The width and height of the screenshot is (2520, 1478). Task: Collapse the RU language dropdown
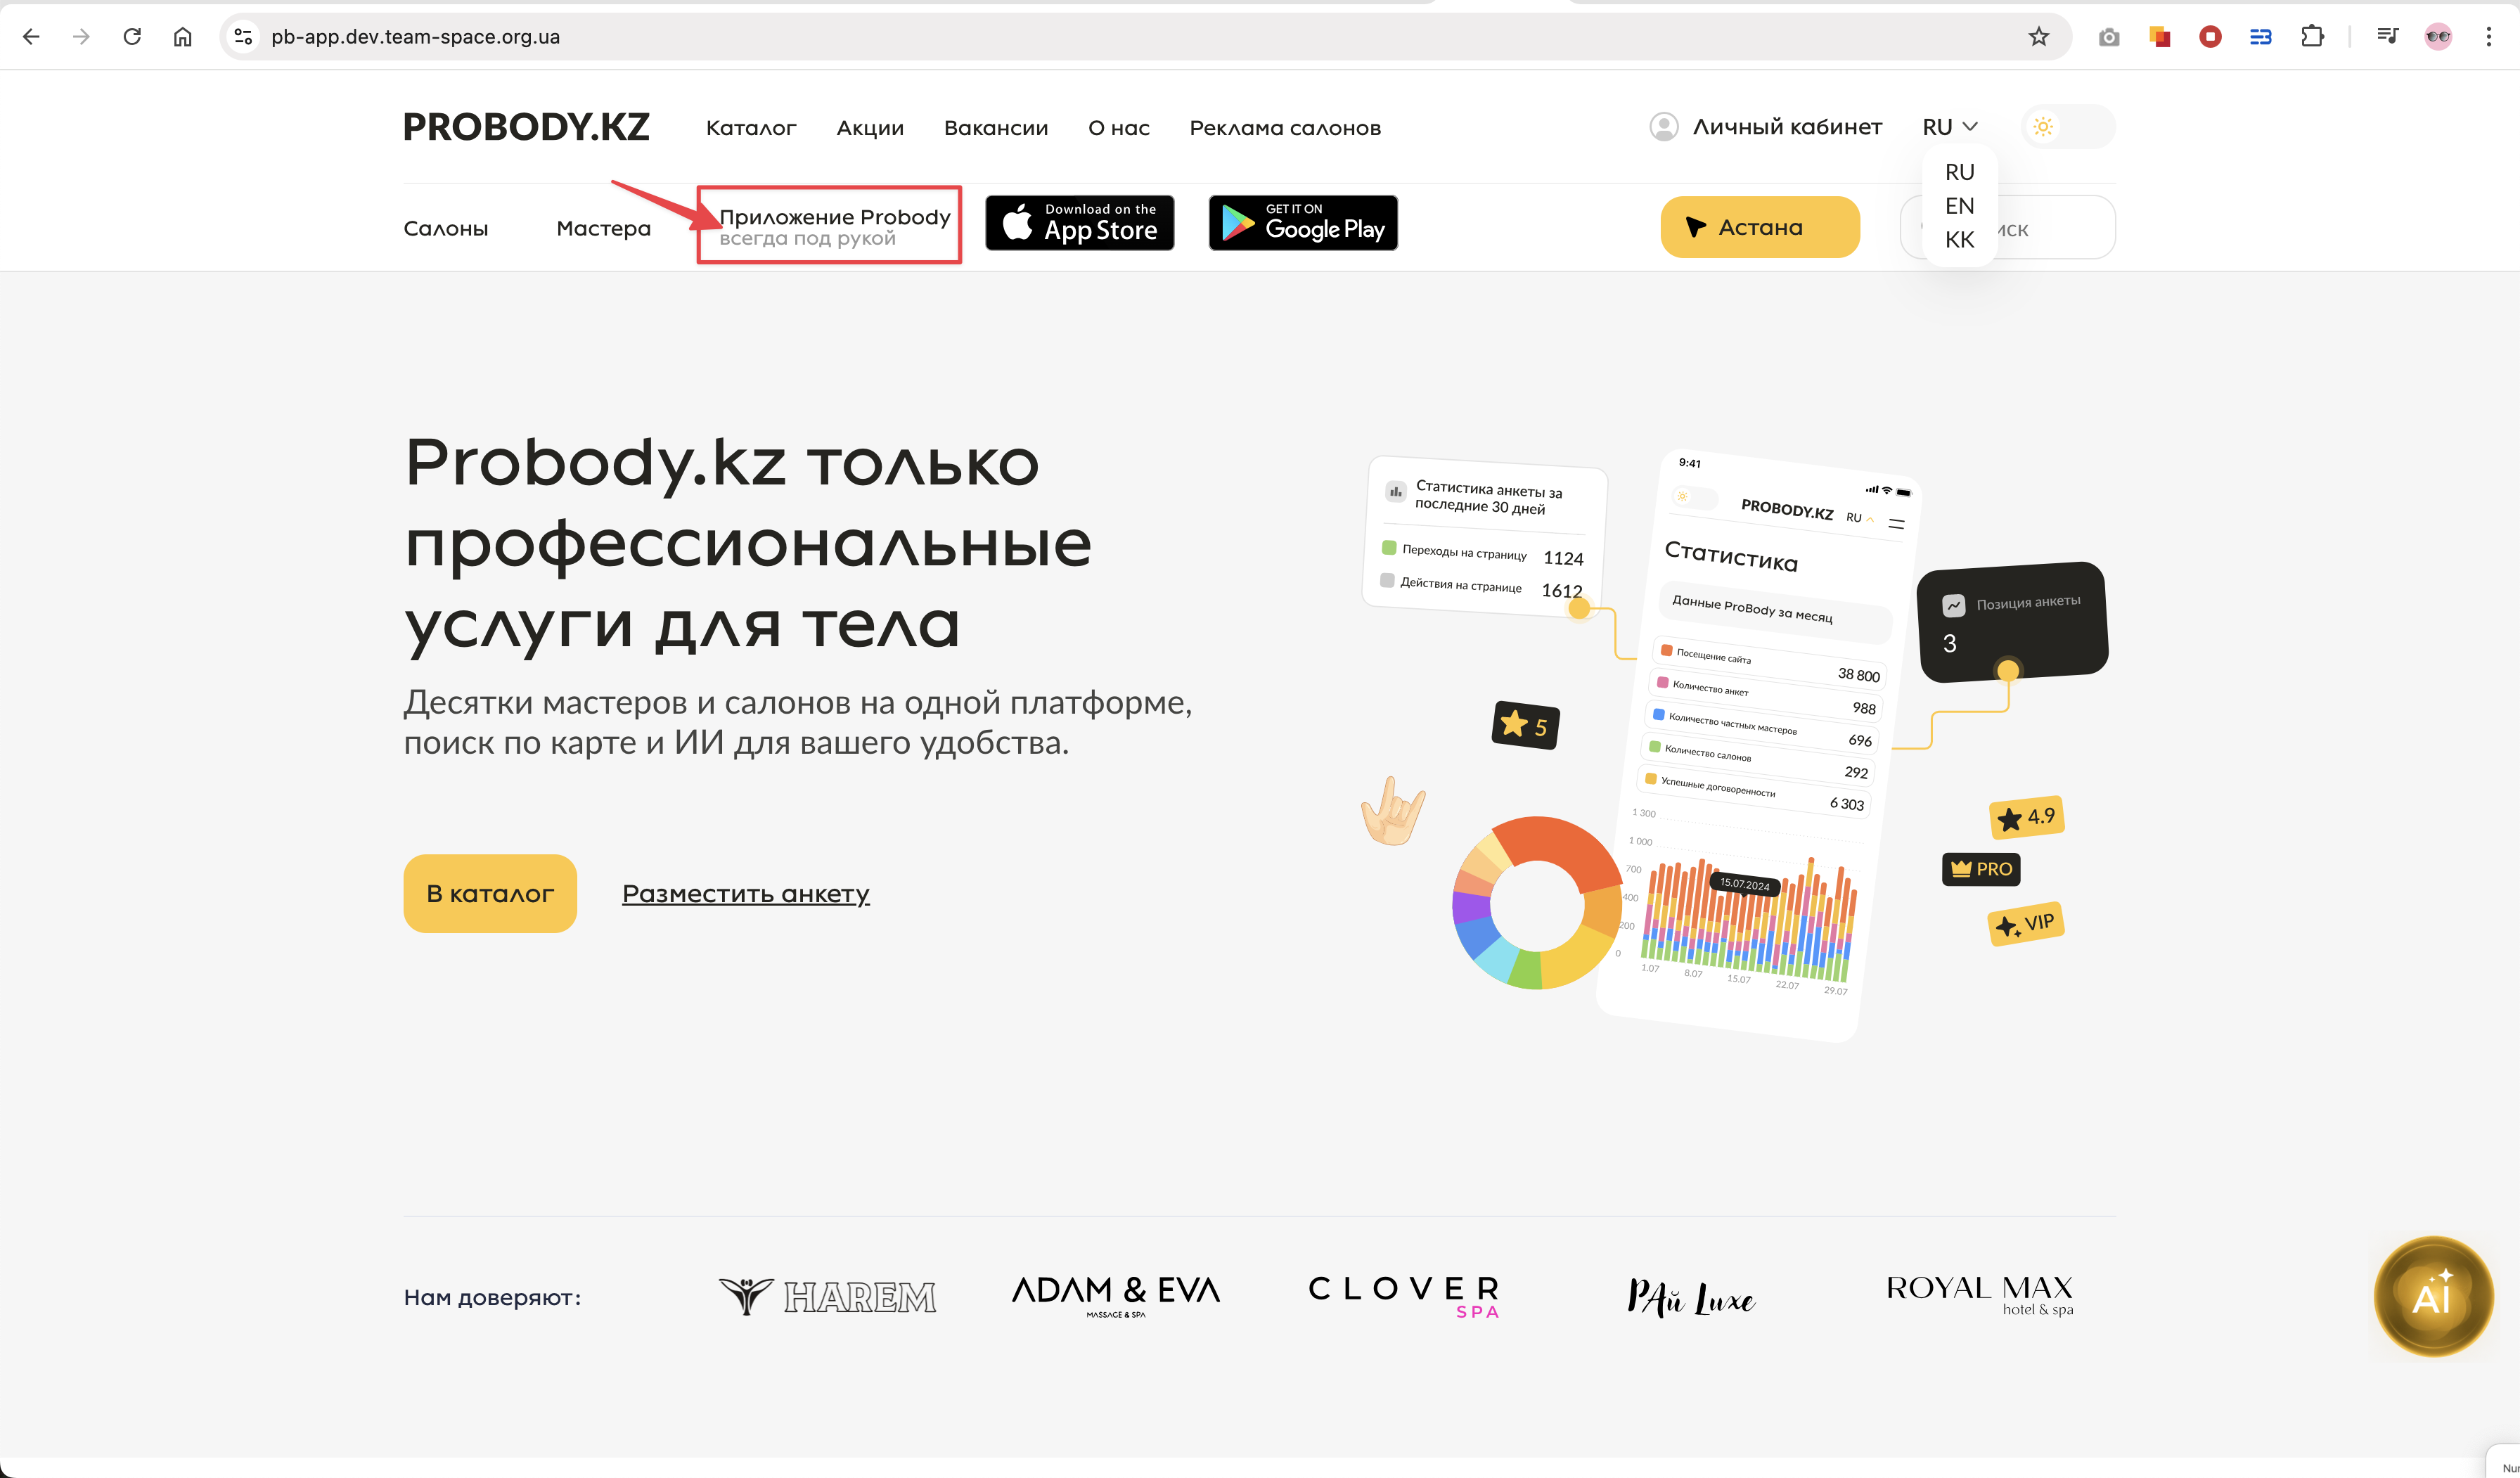point(1949,127)
